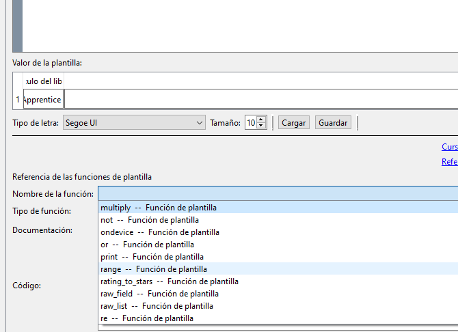Open the truncated 'Curs' link
Screen dimensions: 458x332
(450, 147)
